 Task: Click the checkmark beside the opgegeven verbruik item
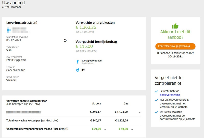point(157,100)
